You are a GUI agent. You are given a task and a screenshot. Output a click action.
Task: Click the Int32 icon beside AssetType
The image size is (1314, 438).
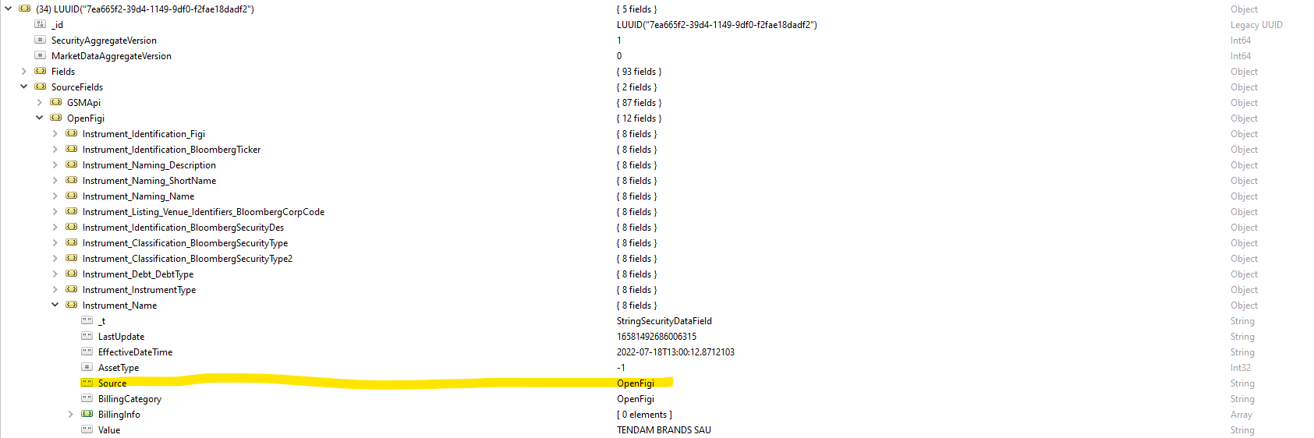point(87,368)
